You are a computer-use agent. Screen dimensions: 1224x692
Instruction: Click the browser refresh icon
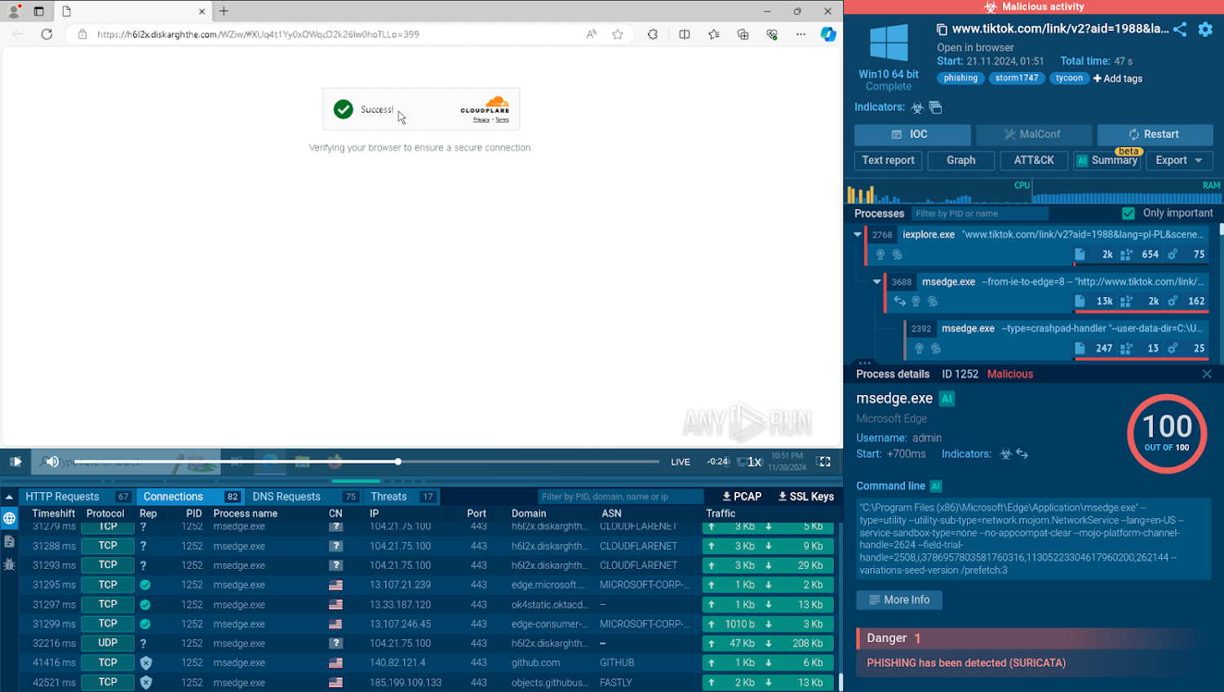tap(47, 34)
